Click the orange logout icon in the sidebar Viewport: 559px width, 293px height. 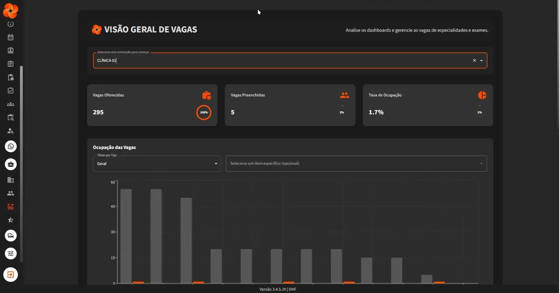10,275
